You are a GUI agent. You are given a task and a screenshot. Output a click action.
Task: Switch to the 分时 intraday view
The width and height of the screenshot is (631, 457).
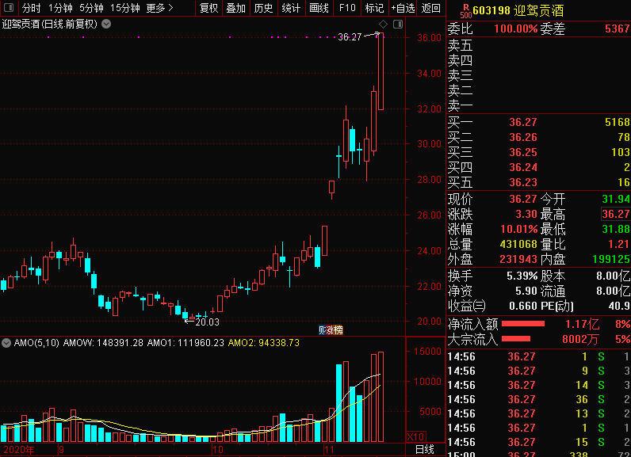(31, 8)
